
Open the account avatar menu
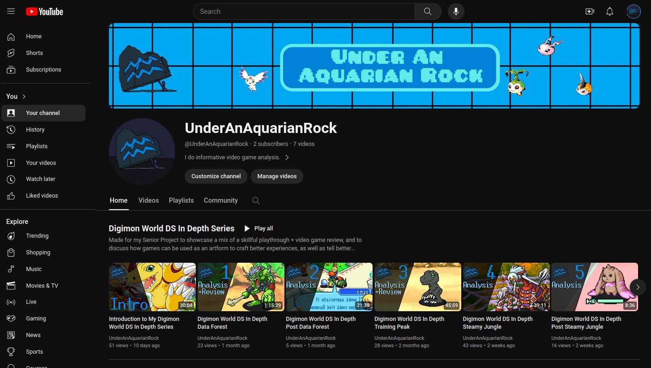[x=633, y=12]
